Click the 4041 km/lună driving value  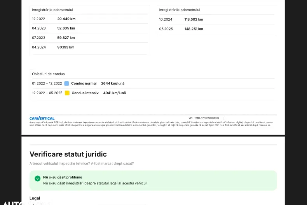[114, 93]
